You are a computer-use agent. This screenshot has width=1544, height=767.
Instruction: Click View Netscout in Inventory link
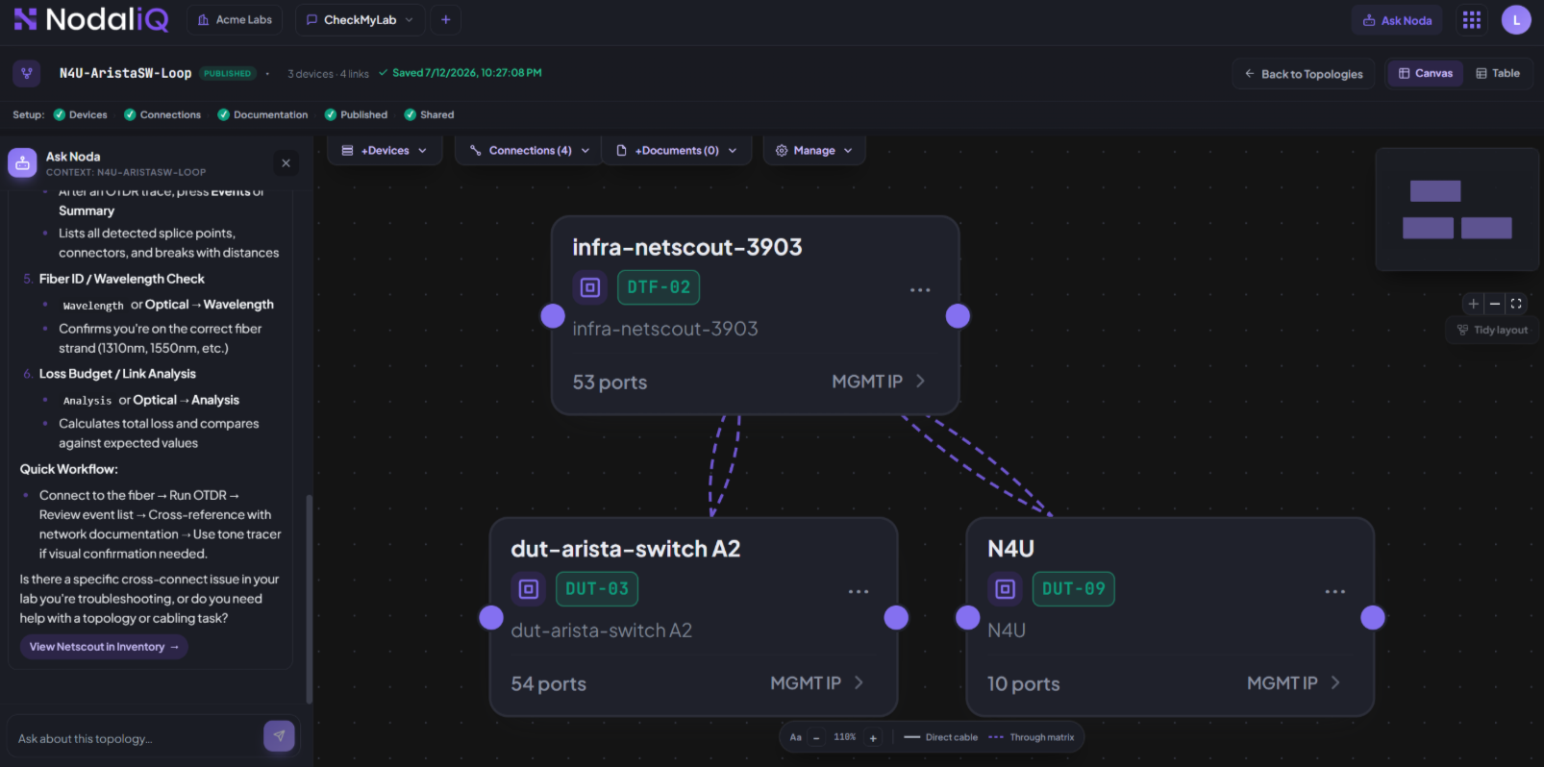click(104, 647)
